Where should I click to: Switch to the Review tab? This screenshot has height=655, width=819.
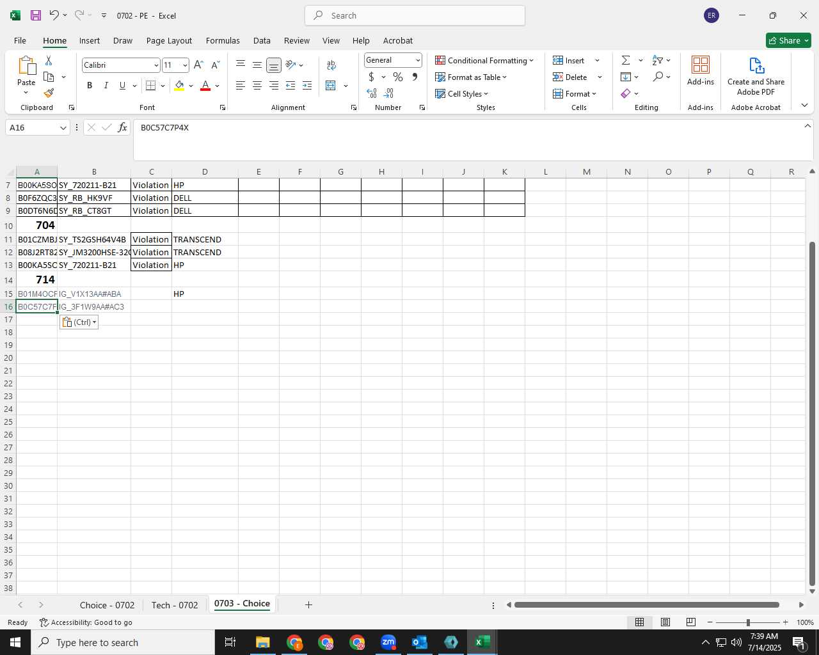297,40
